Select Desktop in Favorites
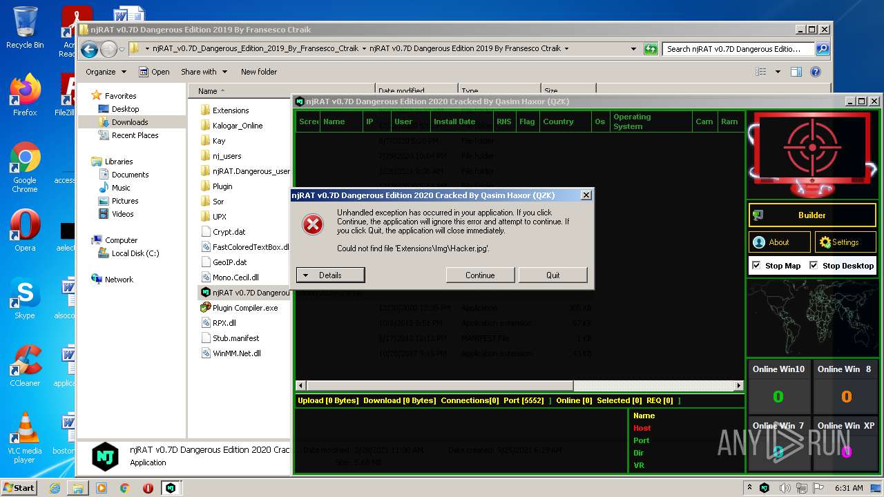 click(125, 109)
